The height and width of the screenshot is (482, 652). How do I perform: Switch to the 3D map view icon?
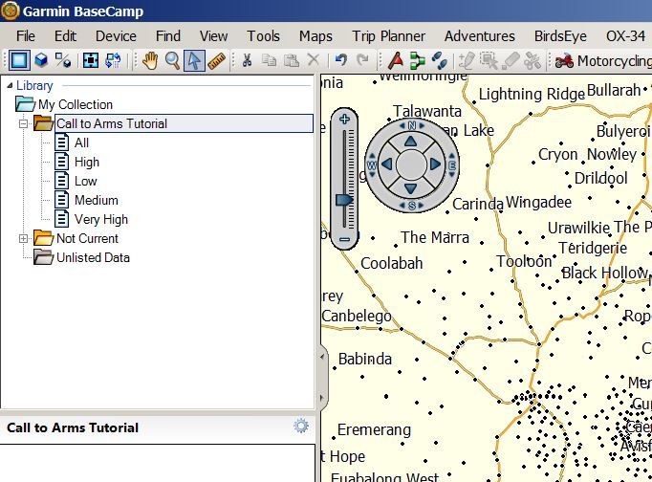pos(41,60)
